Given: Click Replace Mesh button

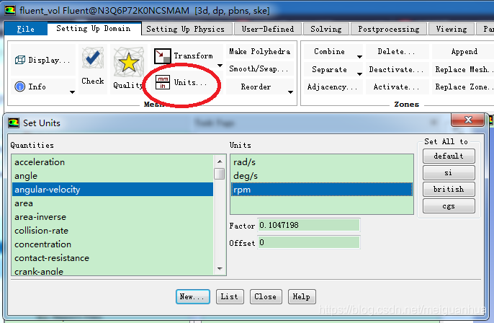Looking at the screenshot, I should pos(462,69).
